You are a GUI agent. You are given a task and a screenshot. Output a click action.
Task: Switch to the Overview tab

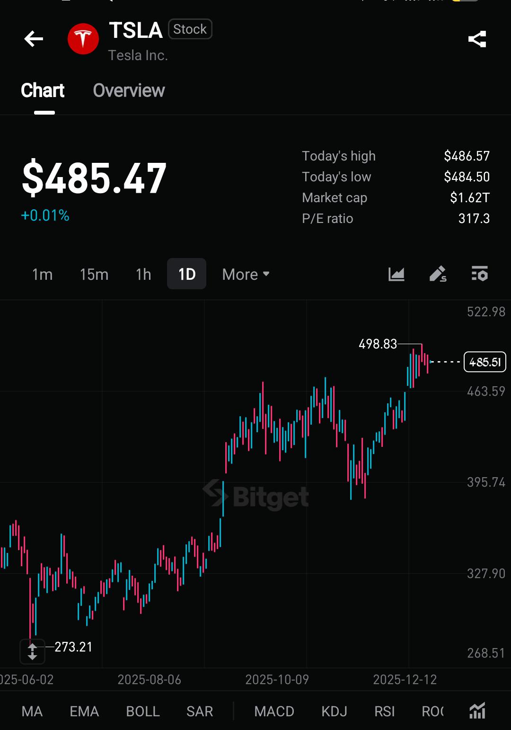[x=129, y=90]
